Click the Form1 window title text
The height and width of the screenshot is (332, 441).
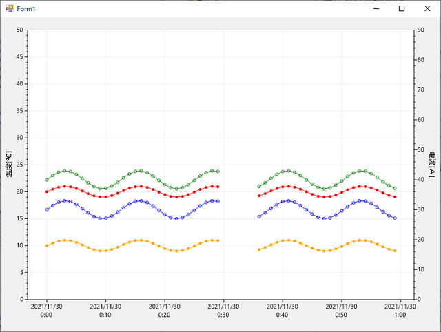pos(27,8)
